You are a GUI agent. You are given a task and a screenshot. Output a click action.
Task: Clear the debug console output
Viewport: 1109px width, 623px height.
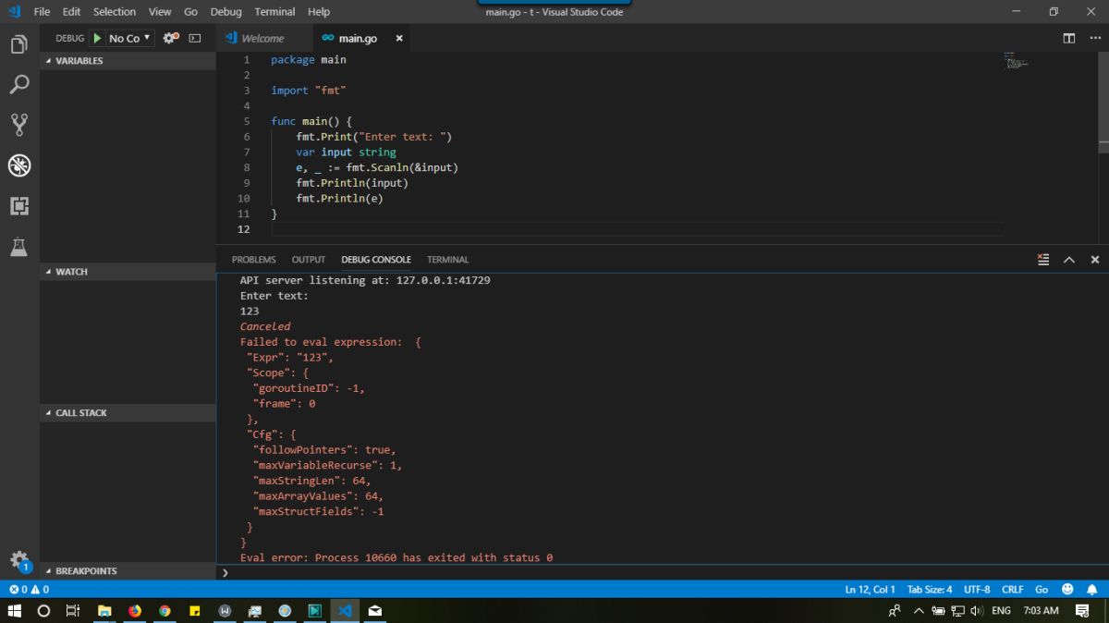pyautogui.click(x=1043, y=260)
